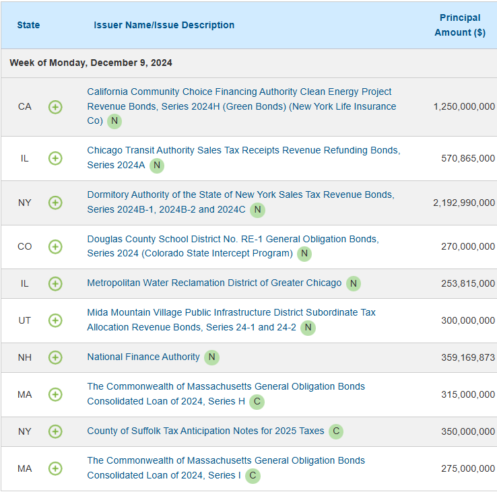Image resolution: width=497 pixels, height=498 pixels.
Task: Open Massachusetts Consolidated Loan Series I link
Action: click(x=226, y=468)
